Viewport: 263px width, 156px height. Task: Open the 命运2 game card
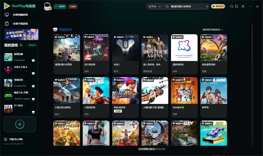coord(125,54)
